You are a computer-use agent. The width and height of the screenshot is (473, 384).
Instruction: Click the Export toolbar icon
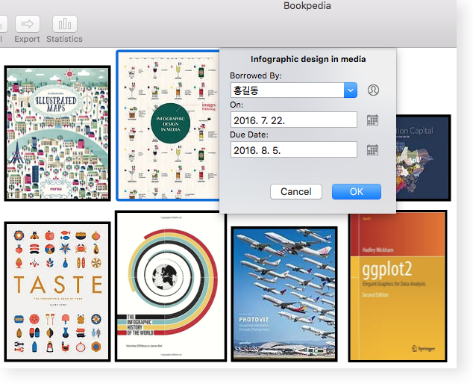click(28, 24)
